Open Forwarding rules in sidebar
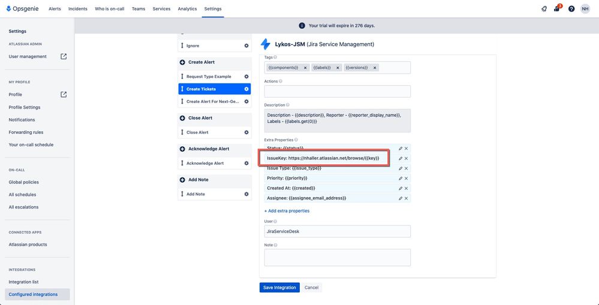The image size is (599, 305). click(x=26, y=132)
